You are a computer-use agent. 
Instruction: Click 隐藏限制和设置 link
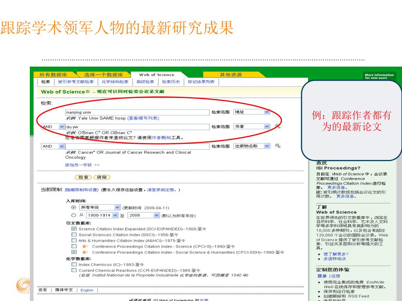coord(82,190)
